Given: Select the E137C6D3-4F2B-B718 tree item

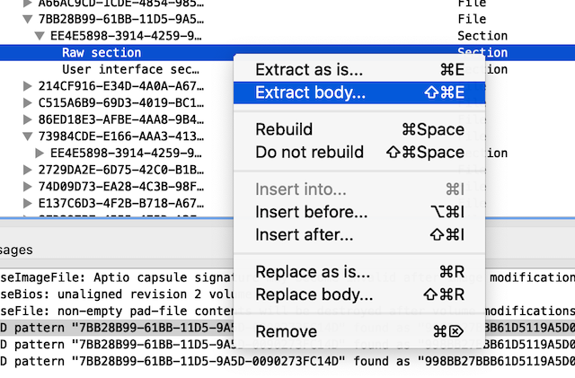Looking at the screenshot, I should pyautogui.click(x=121, y=203).
